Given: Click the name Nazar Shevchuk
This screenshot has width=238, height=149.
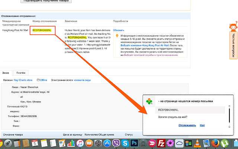Looking at the screenshot, I should [29, 87].
